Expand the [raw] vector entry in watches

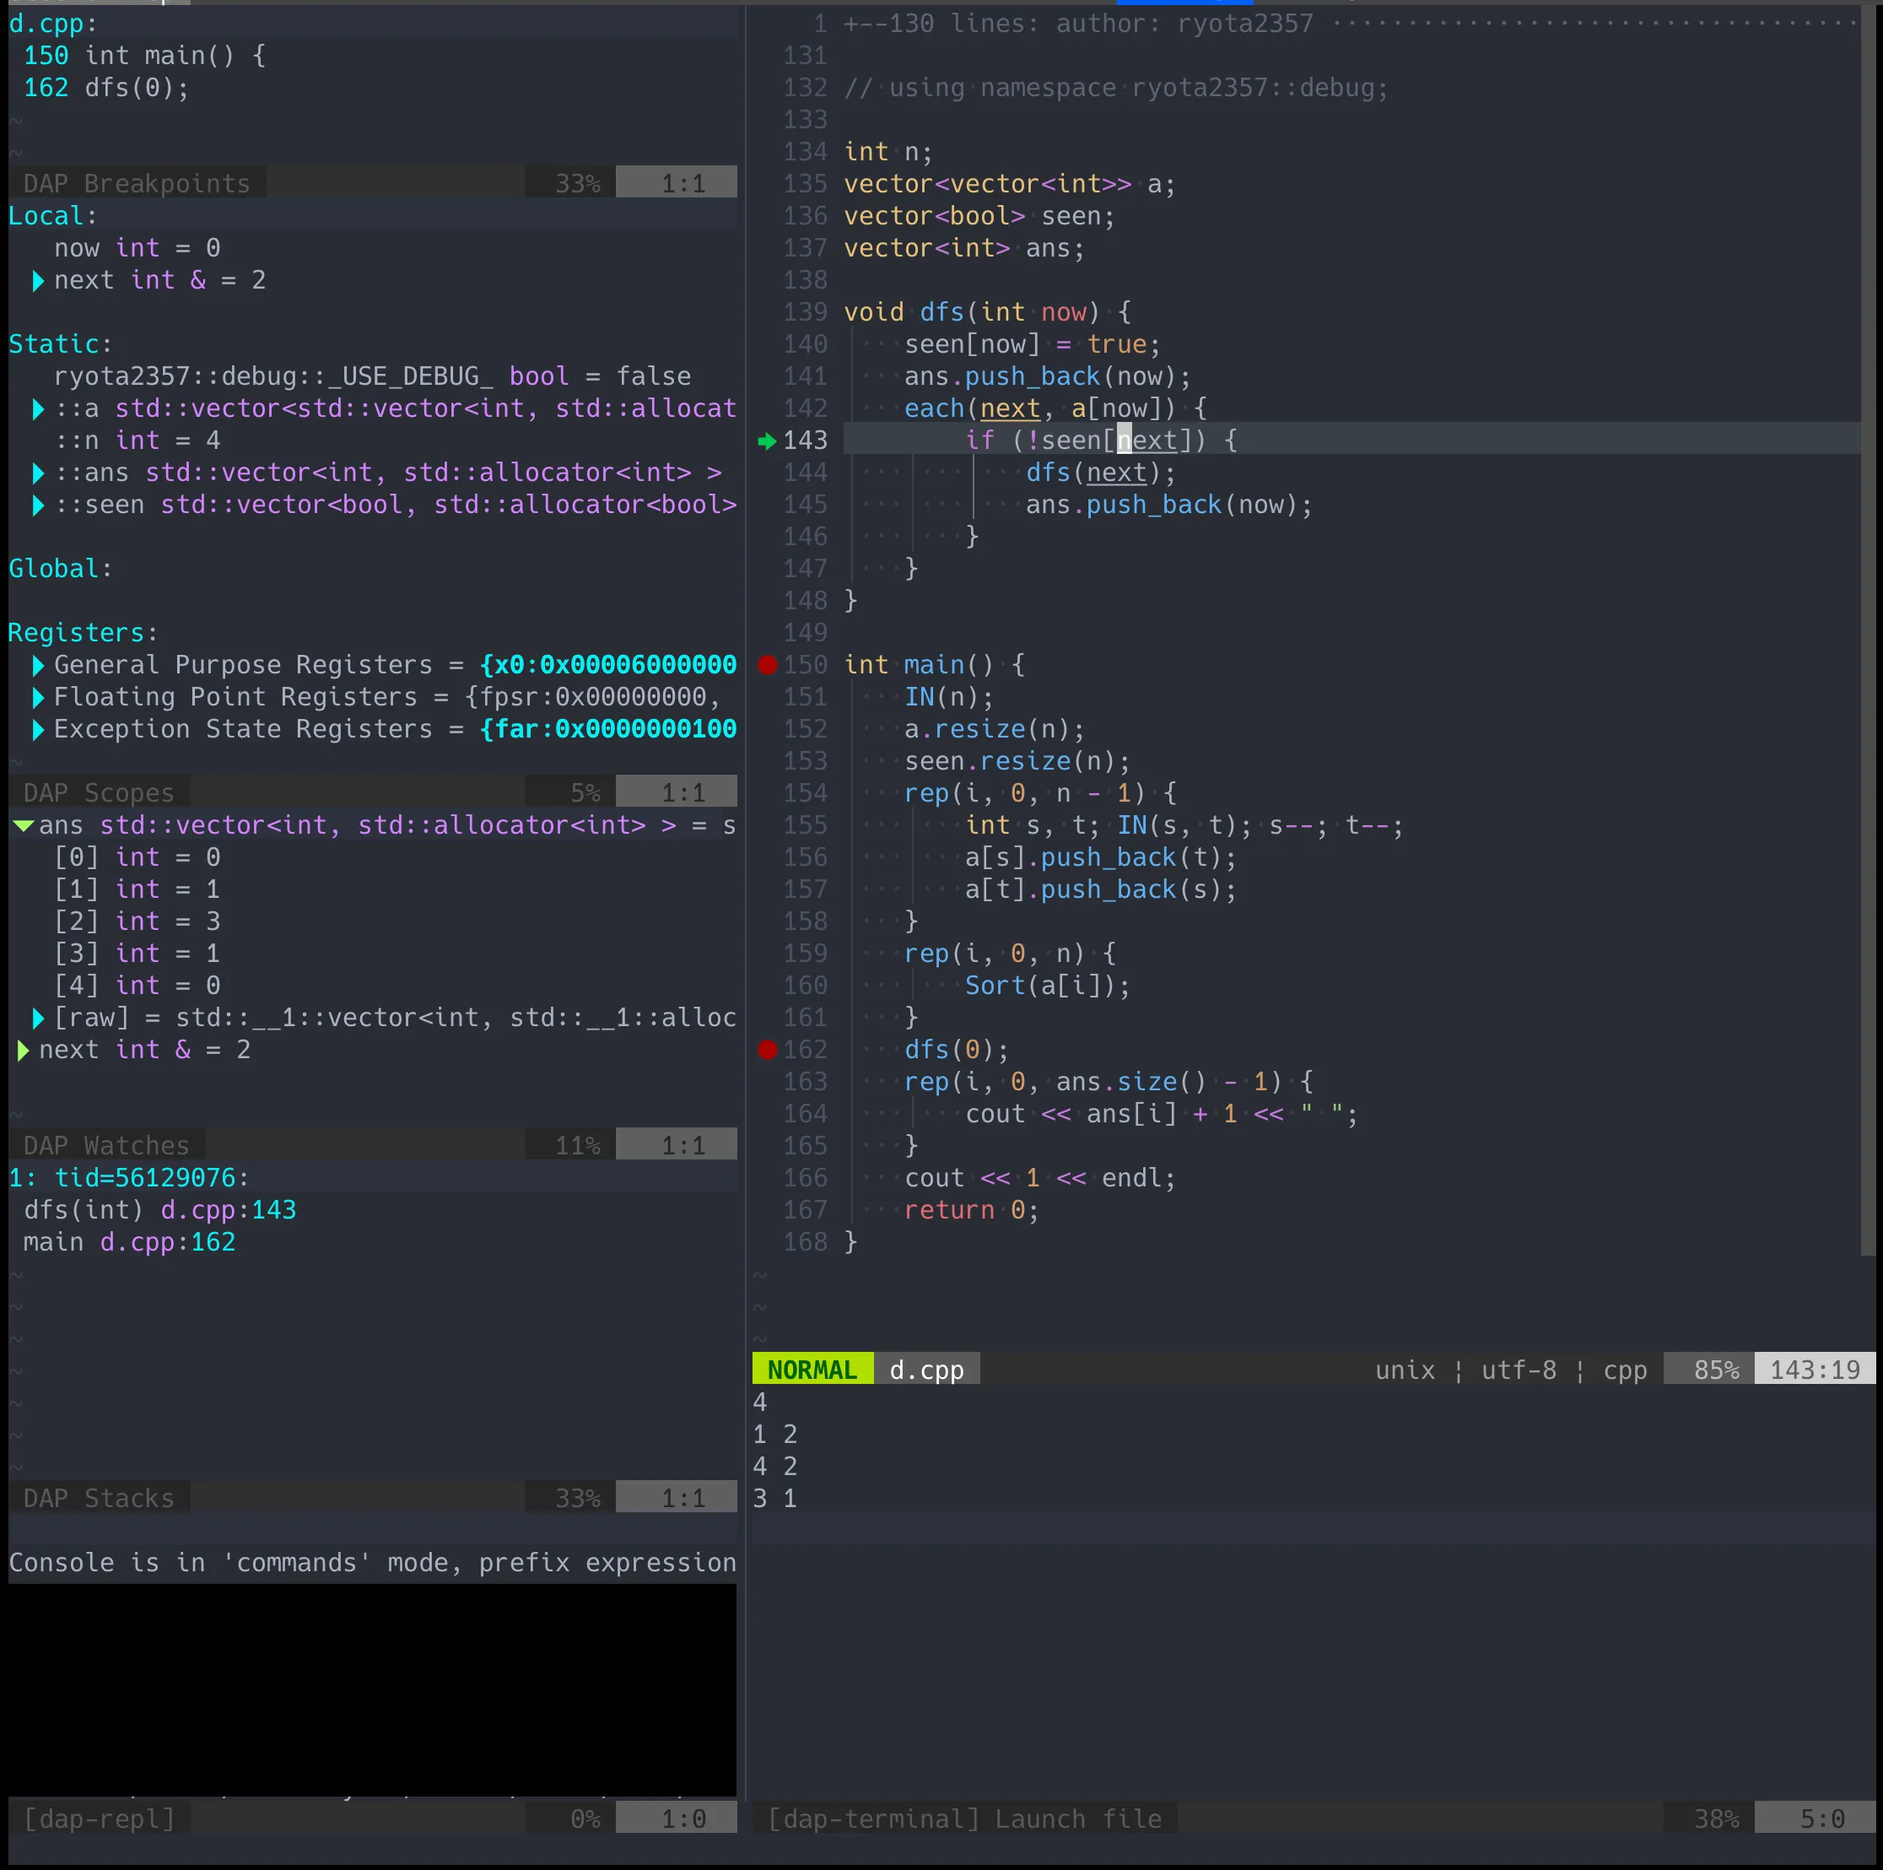click(x=38, y=1018)
